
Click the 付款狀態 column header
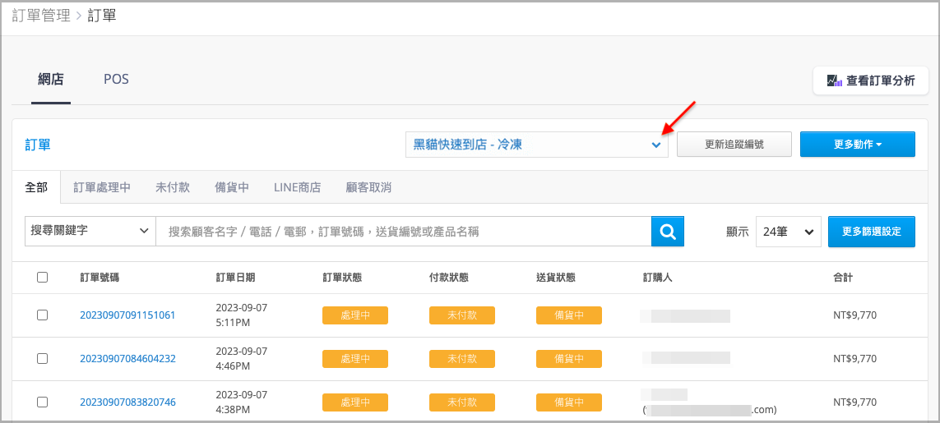tap(449, 278)
